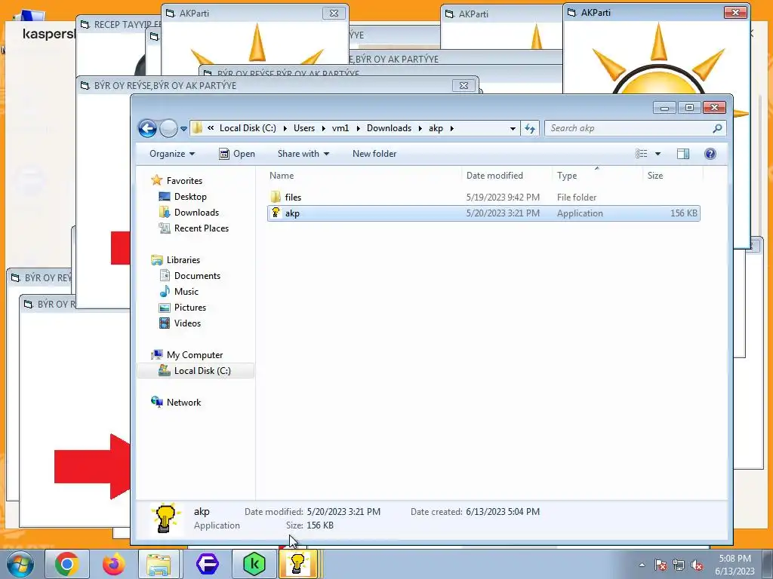Sort by the Type column header
Screen dimensions: 773x579
point(567,175)
